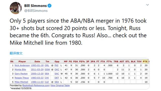
Task: Click the blue verified badge
Action: coord(50,6)
